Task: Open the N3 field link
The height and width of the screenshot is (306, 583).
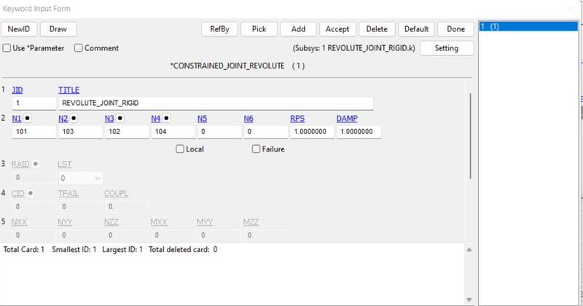Action: [x=109, y=119]
